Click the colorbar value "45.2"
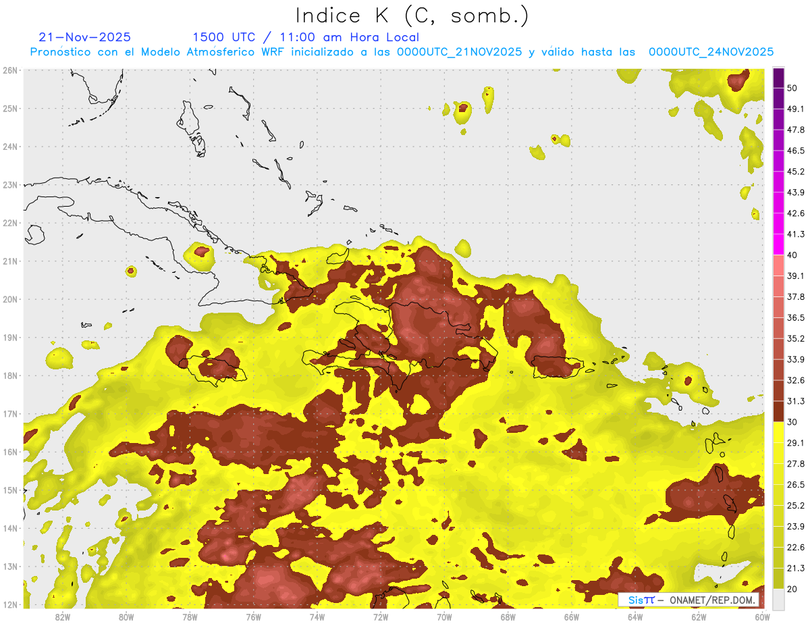810x626 pixels. point(796,172)
